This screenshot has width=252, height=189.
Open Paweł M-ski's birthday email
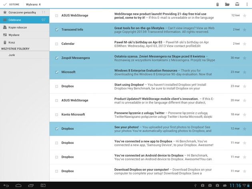pos(151,44)
